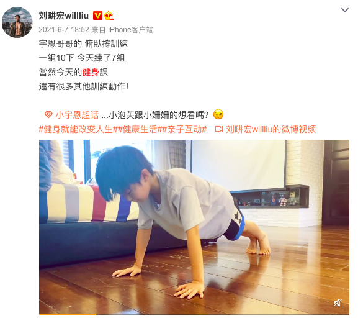Click the super topic diamond icon
The image size is (358, 318).
click(x=48, y=114)
